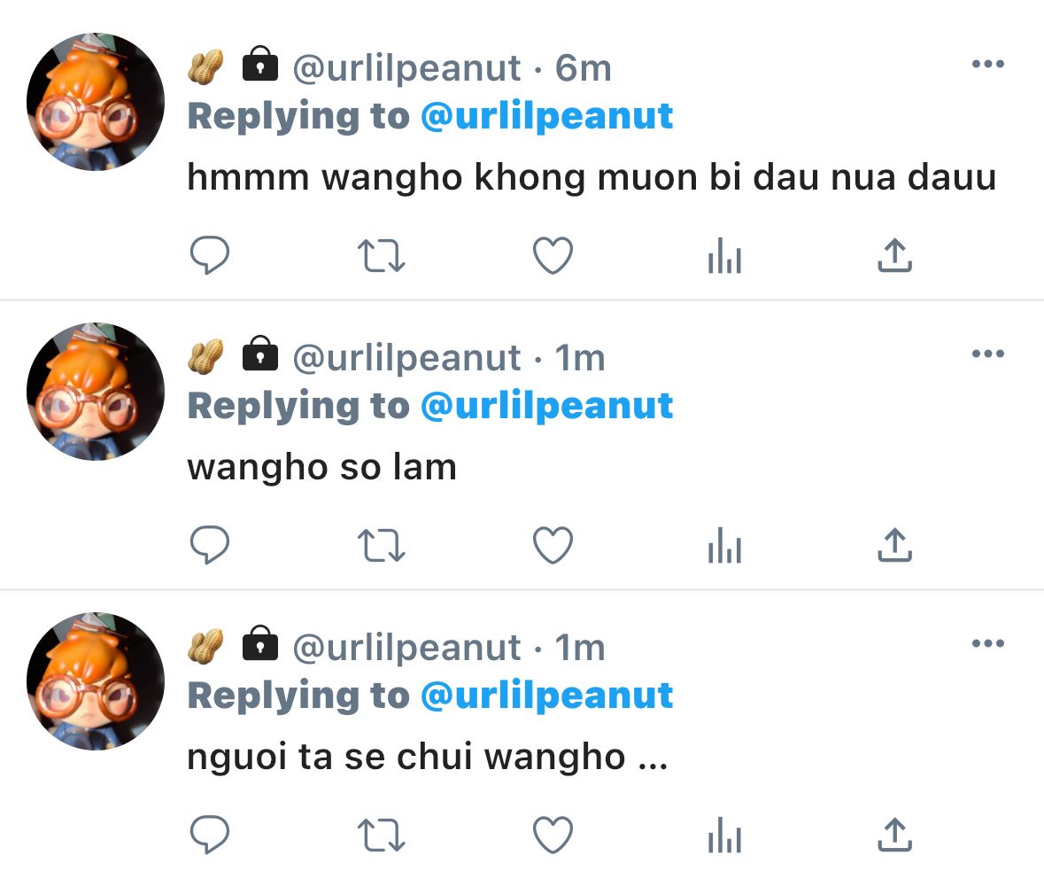The height and width of the screenshot is (871, 1044).
Task: Retweet "nguoi ta se chui wangho" tweet
Action: click(382, 835)
